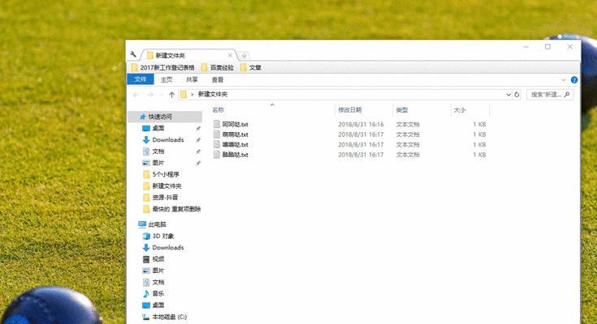This screenshot has height=324, width=597.
Task: Click the 2018/8/31 16:16 date cell
Action: coord(361,124)
